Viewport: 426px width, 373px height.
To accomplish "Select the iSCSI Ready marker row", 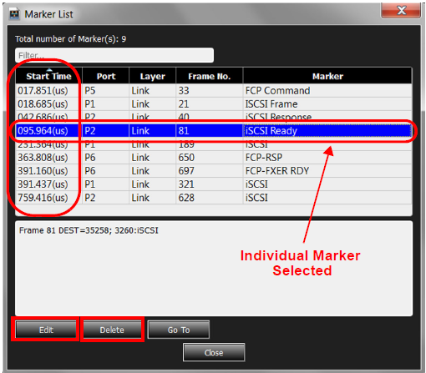I will coord(214,131).
